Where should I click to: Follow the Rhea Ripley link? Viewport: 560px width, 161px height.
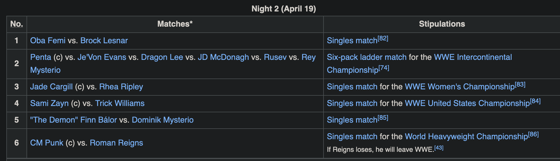pos(121,87)
